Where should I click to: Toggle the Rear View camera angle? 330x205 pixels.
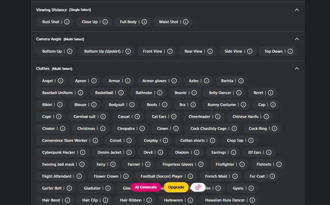click(x=193, y=51)
